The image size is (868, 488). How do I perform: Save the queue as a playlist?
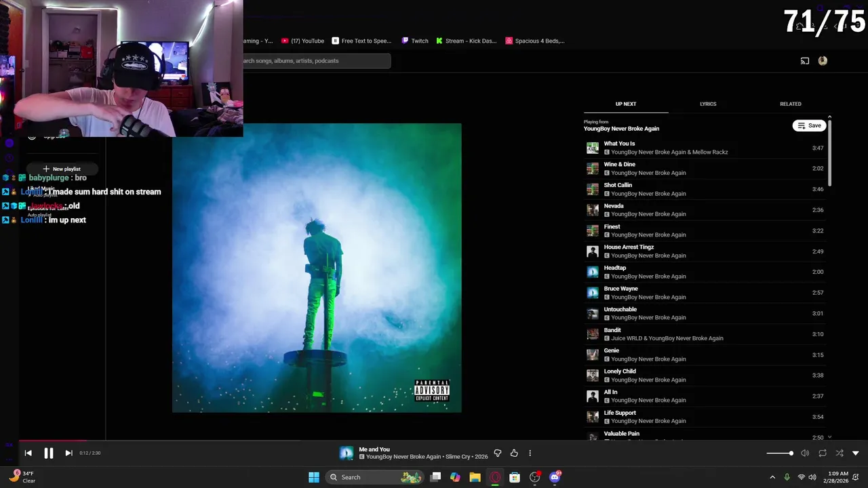click(809, 125)
